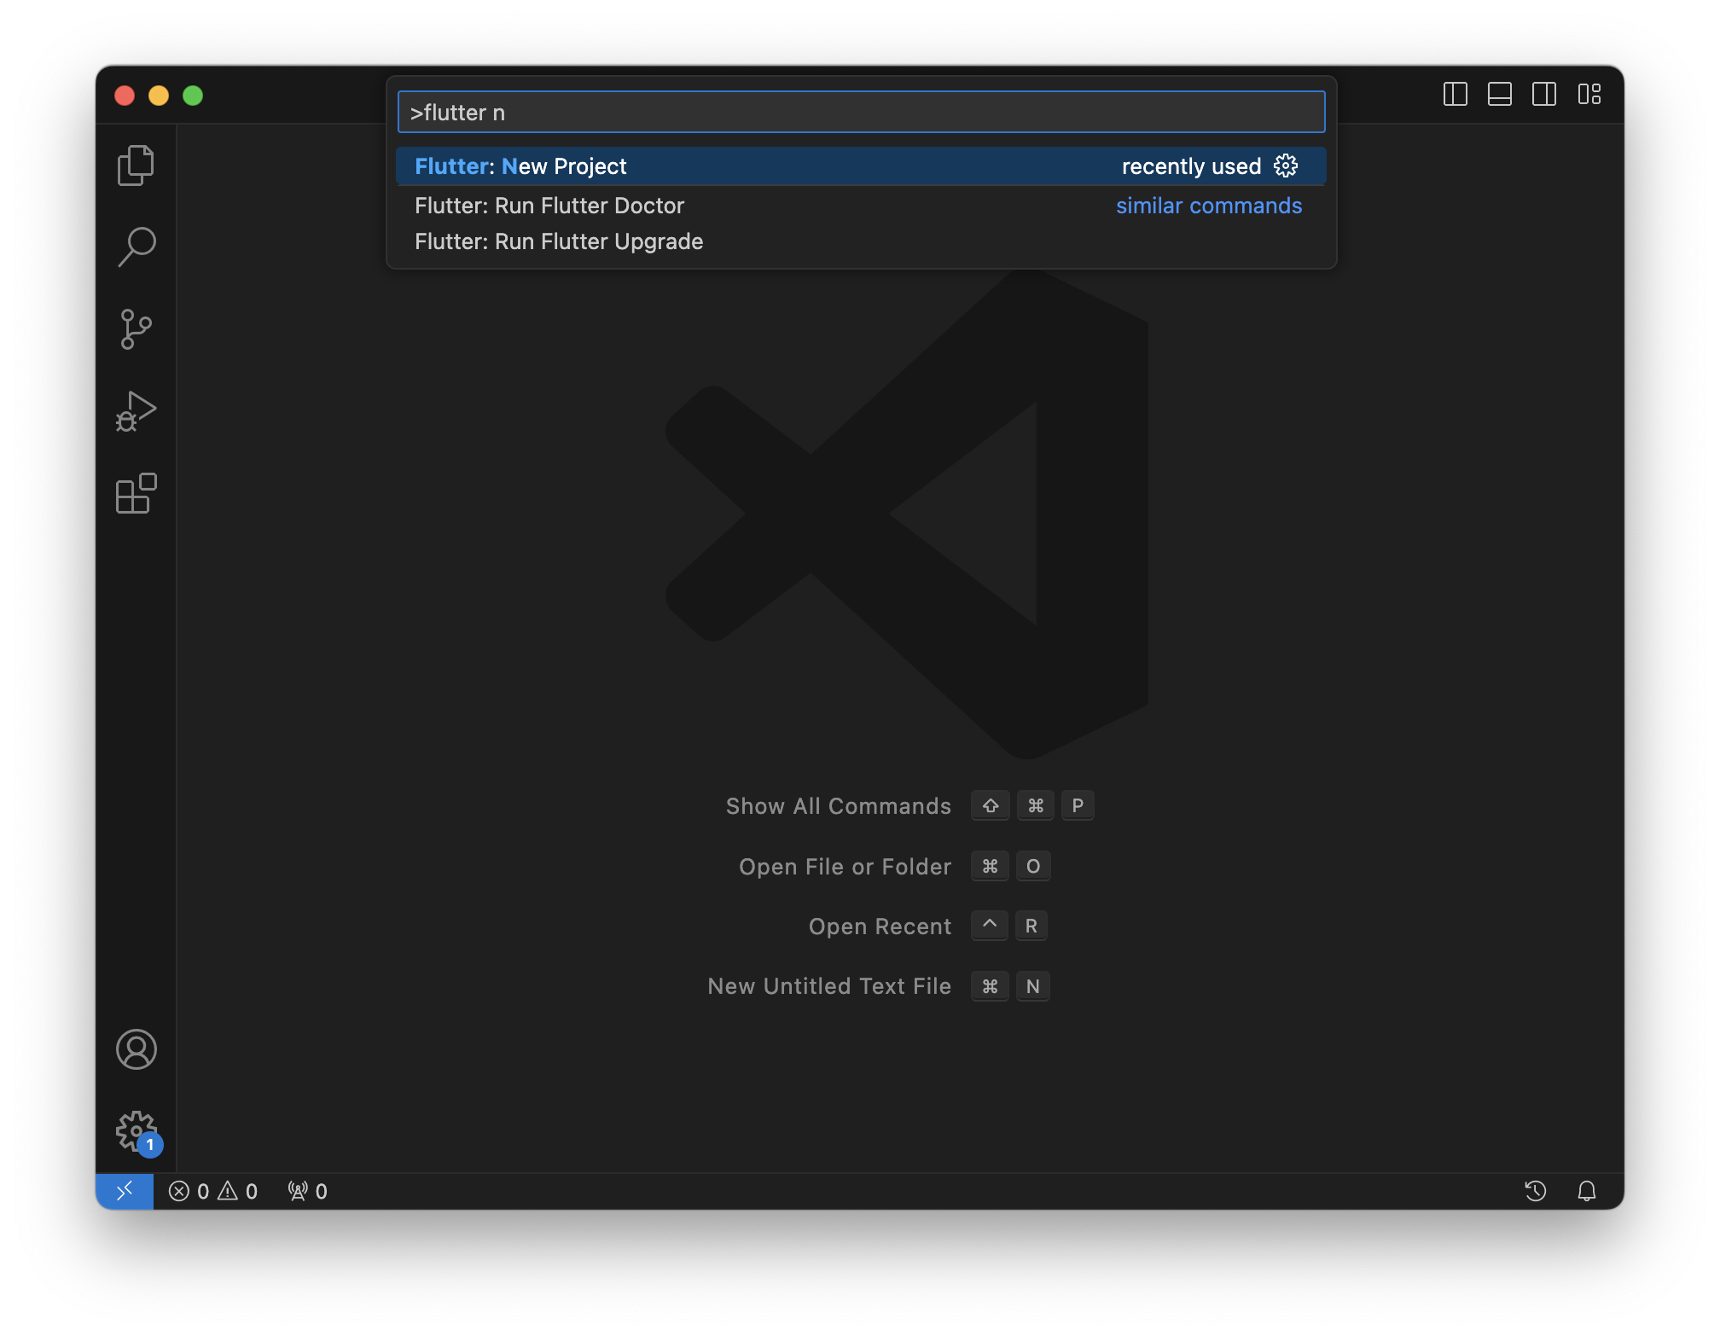Click the ports broadcast icon in status bar
Screen dimensions: 1720x1336
tap(298, 1191)
